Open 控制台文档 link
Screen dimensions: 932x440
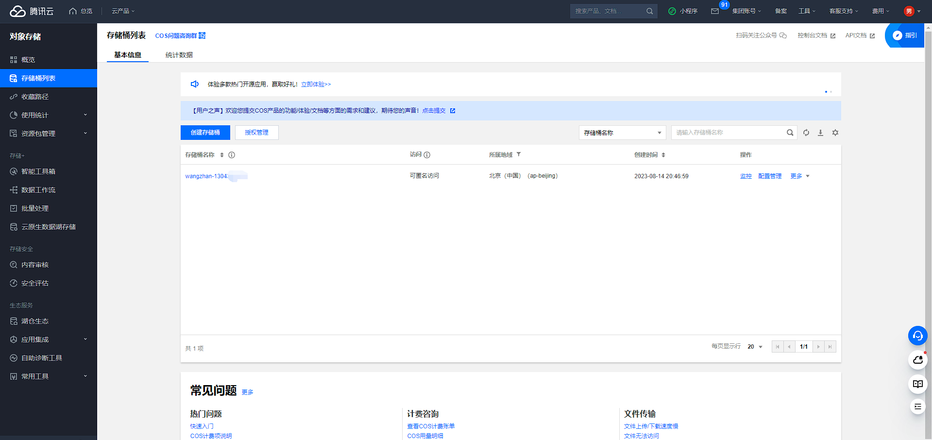click(x=816, y=35)
